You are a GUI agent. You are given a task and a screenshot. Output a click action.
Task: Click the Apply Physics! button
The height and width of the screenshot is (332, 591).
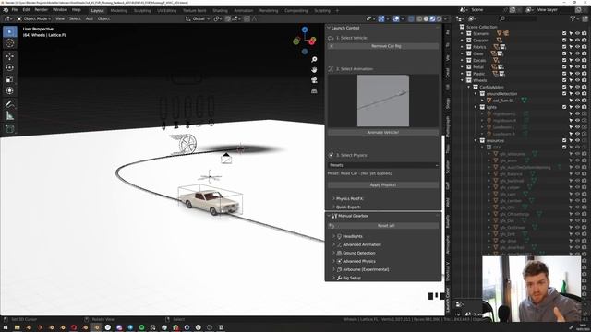click(383, 185)
